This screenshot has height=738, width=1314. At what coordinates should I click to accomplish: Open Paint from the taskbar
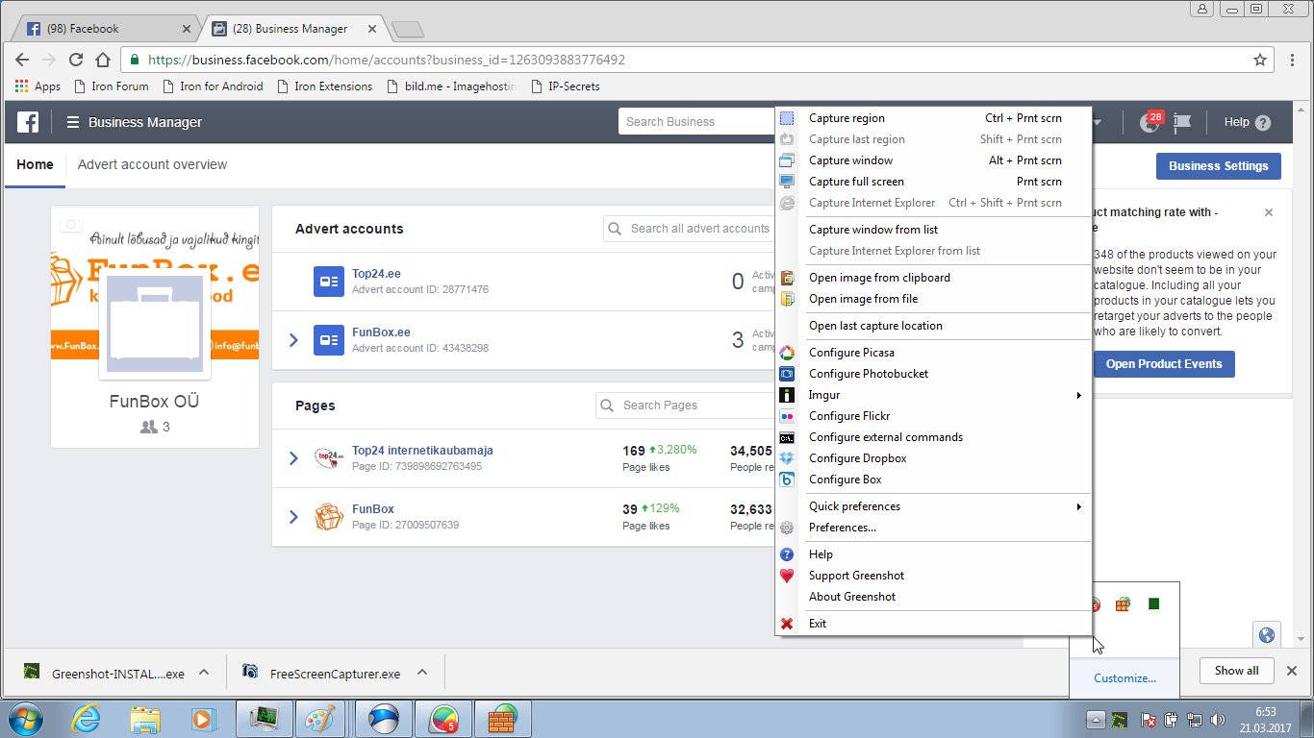(x=318, y=719)
